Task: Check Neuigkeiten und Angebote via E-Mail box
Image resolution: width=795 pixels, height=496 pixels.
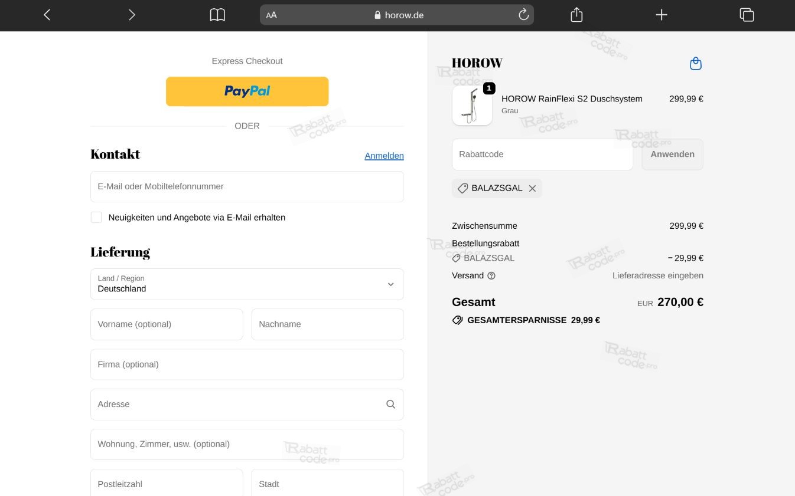Action: coord(96,217)
